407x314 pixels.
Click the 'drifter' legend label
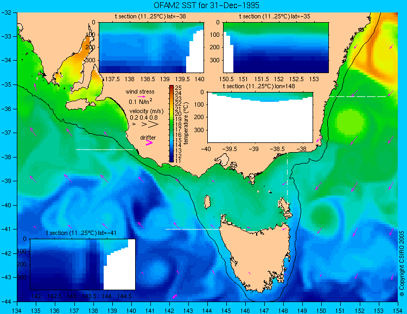[148, 138]
